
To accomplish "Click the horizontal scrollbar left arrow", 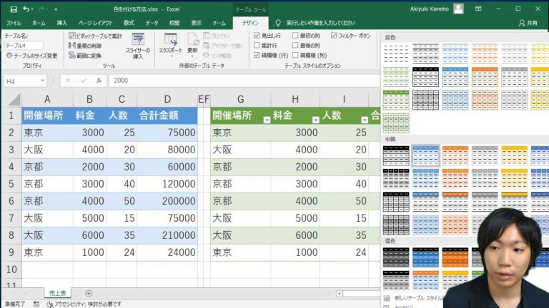I will 340,294.
